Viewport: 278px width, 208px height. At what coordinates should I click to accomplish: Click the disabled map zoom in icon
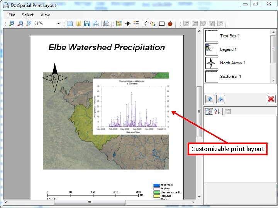pyautogui.click(x=186, y=23)
